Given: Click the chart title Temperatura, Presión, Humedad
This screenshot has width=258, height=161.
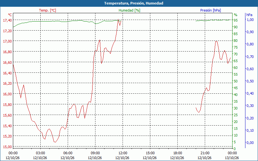Looking at the screenshot, I should pos(134,3).
